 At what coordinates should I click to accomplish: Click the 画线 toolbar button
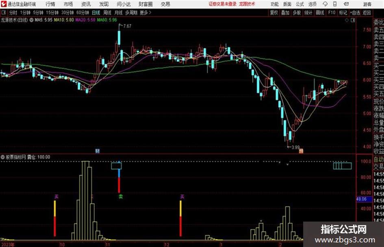click(320, 13)
